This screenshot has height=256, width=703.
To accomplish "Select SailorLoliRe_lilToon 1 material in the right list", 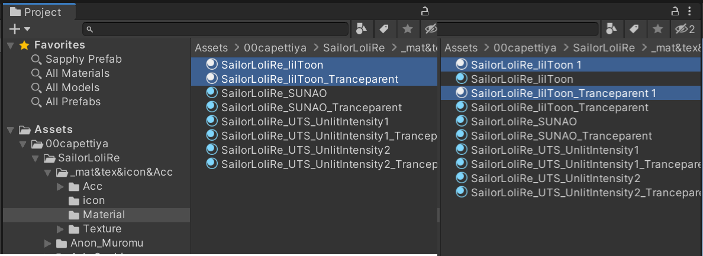I will coord(526,64).
